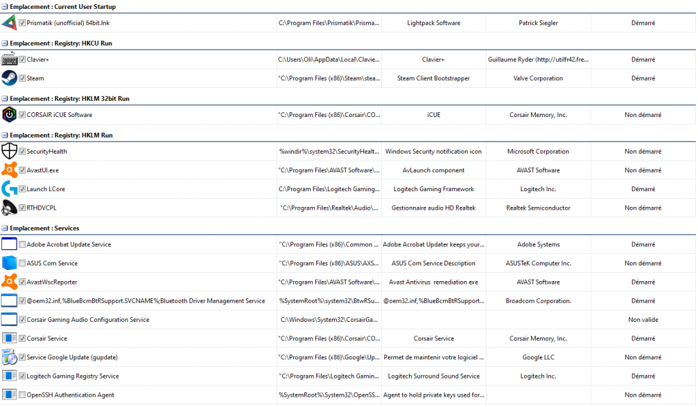Uncheck the AvastUI.exe checkbox

(22, 169)
